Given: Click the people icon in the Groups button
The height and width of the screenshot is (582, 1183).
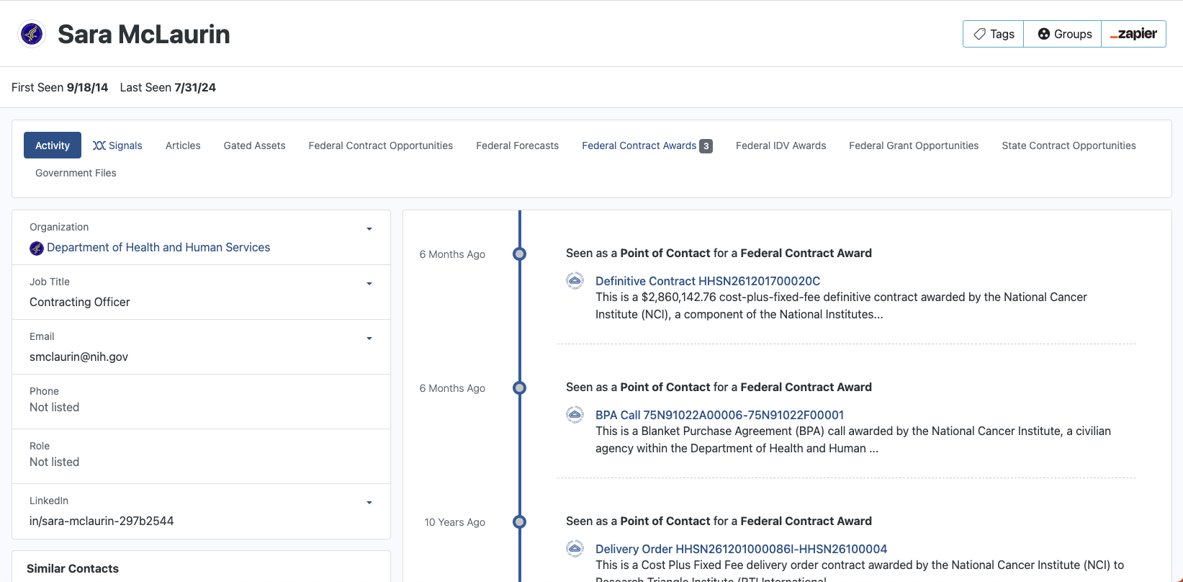Looking at the screenshot, I should coord(1043,34).
